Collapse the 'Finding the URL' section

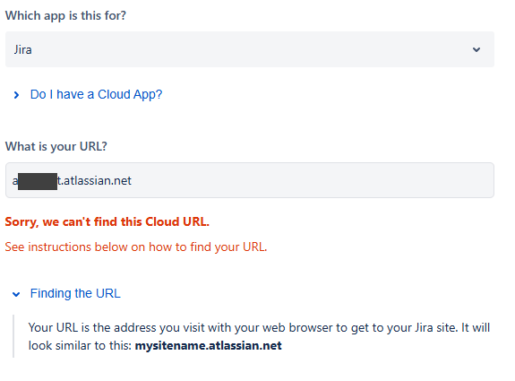coord(75,293)
